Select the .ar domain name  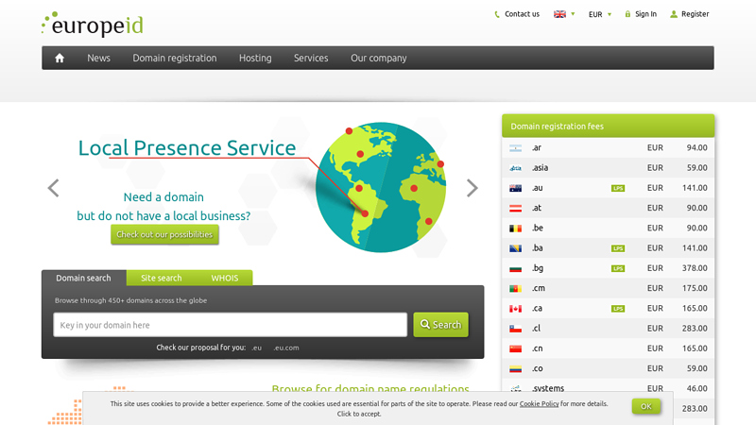coord(537,148)
